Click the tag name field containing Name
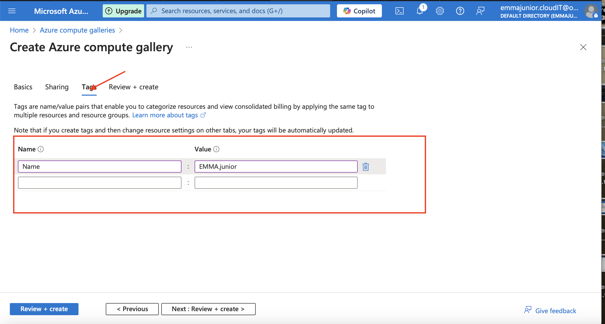 click(100, 167)
